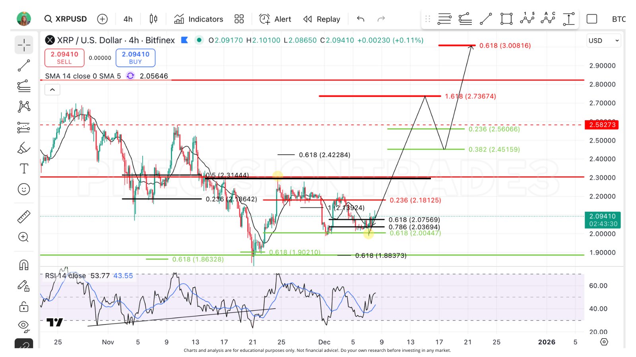Open the USD currency dropdown
The width and height of the screenshot is (636, 357).
603,40
